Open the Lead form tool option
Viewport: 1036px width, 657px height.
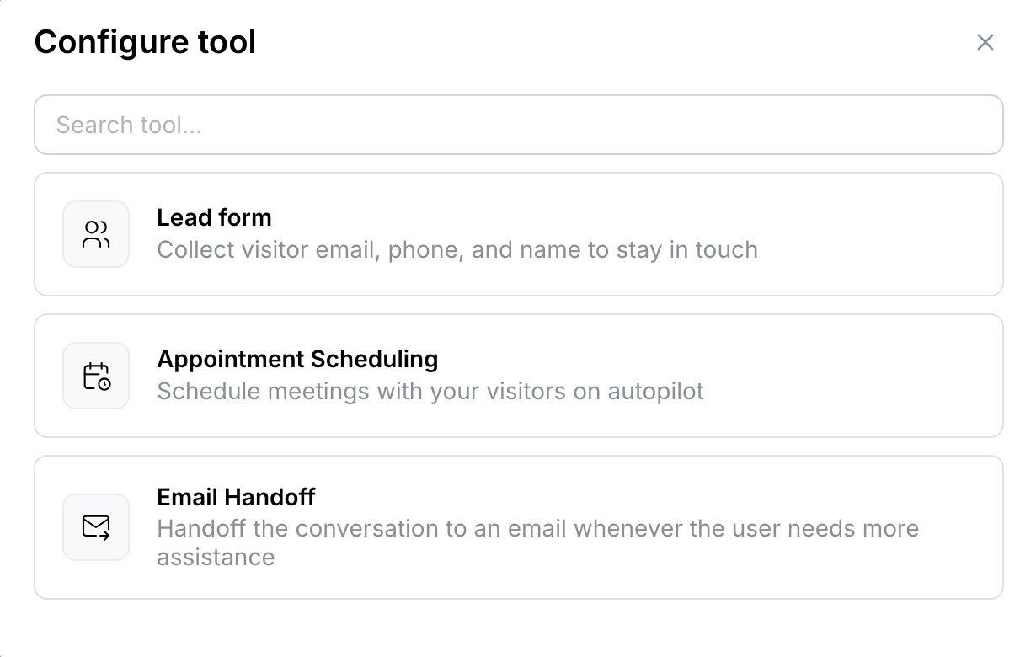click(518, 234)
